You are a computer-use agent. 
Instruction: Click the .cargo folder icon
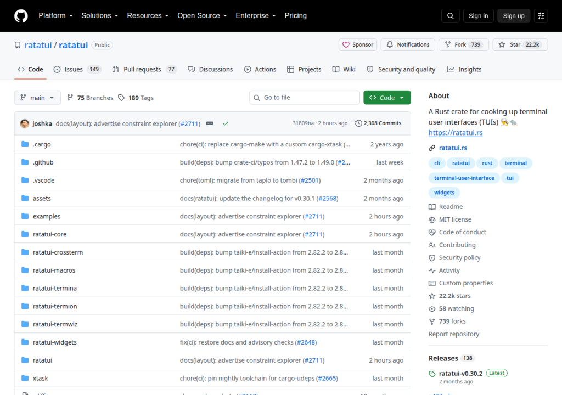25,144
